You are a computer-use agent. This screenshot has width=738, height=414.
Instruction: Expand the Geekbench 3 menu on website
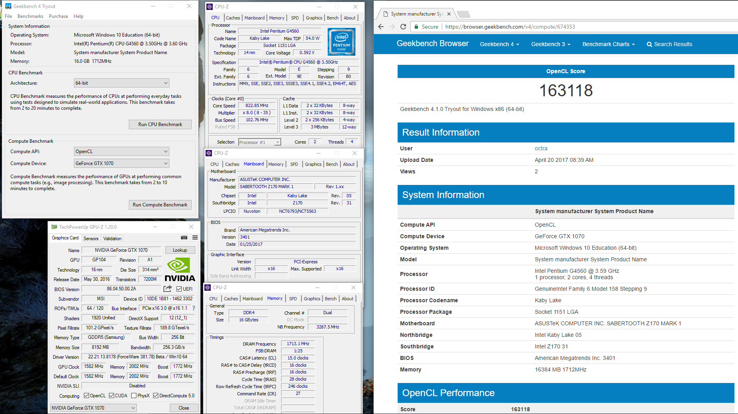point(551,44)
